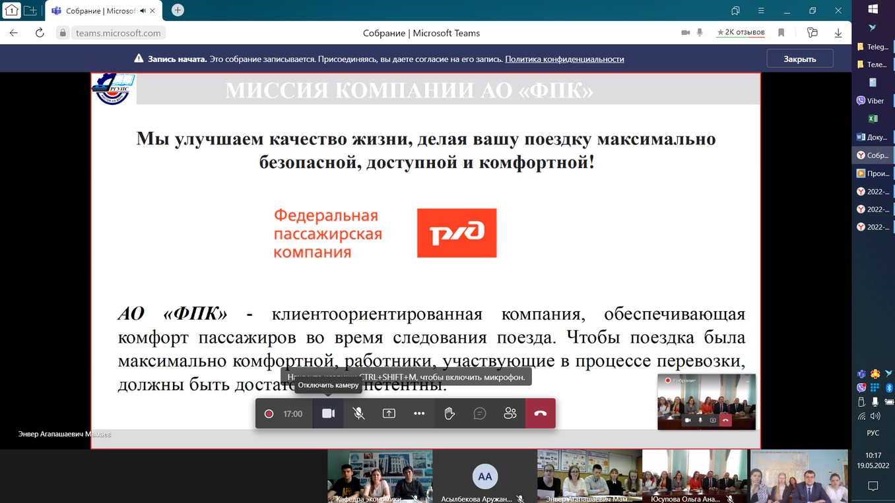The height and width of the screenshot is (503, 895).
Task: Open the volume control tray icon
Action: point(875,417)
